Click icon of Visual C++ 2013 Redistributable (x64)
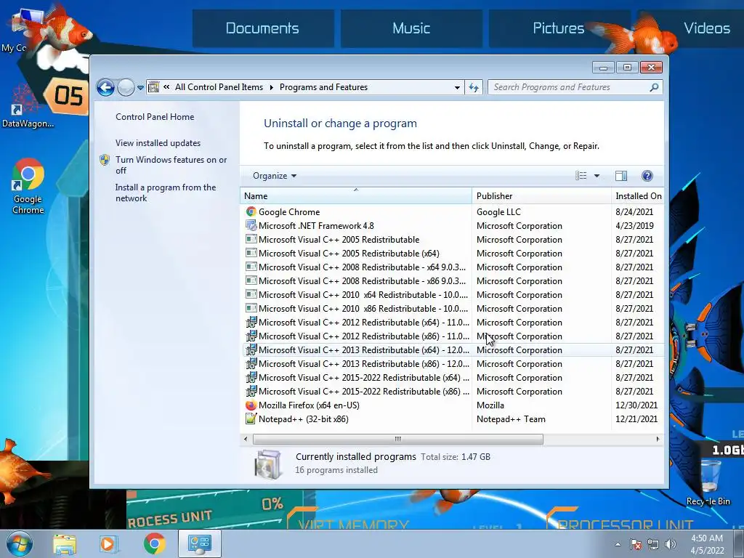This screenshot has height=558, width=744. click(251, 349)
